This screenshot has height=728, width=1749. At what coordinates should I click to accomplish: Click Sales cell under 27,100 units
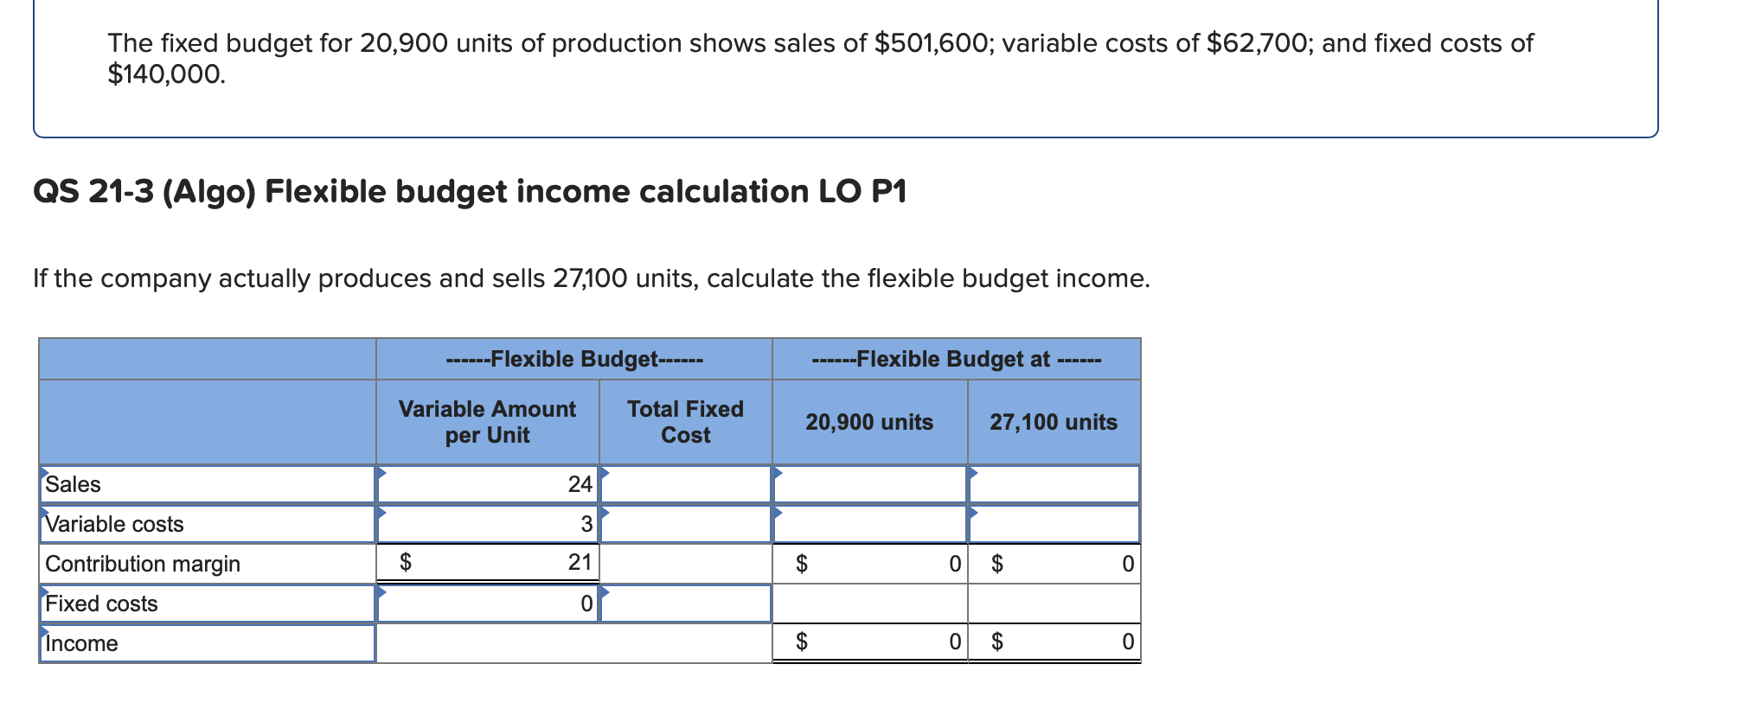1054,484
